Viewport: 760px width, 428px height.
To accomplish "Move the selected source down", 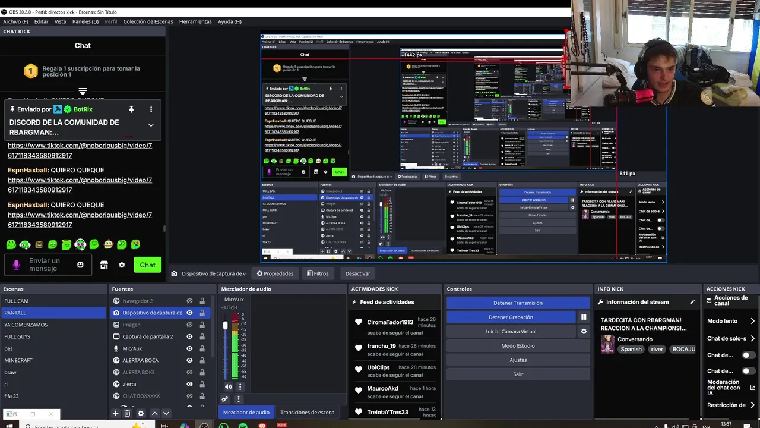I will coord(166,413).
